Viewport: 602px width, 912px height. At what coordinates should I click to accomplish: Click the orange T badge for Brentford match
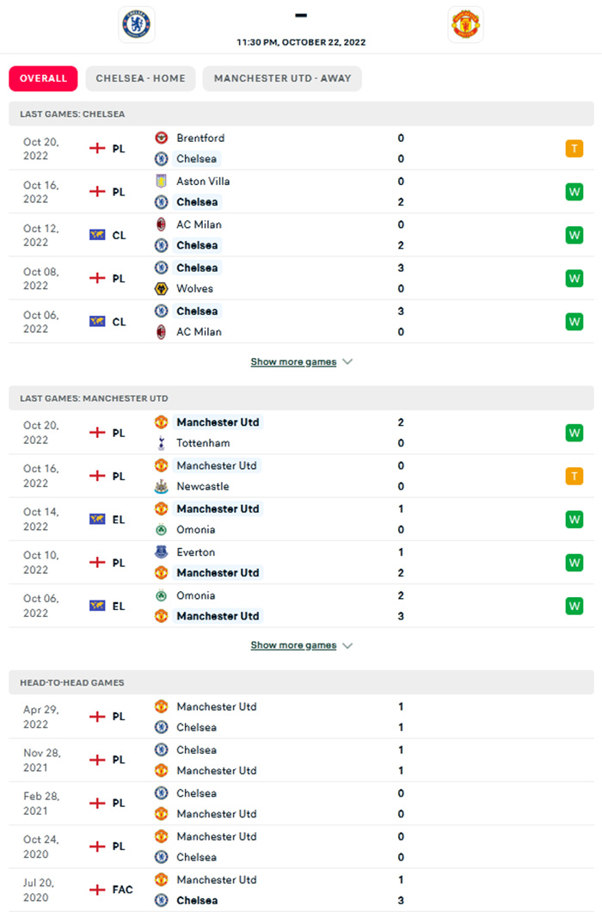coord(574,149)
